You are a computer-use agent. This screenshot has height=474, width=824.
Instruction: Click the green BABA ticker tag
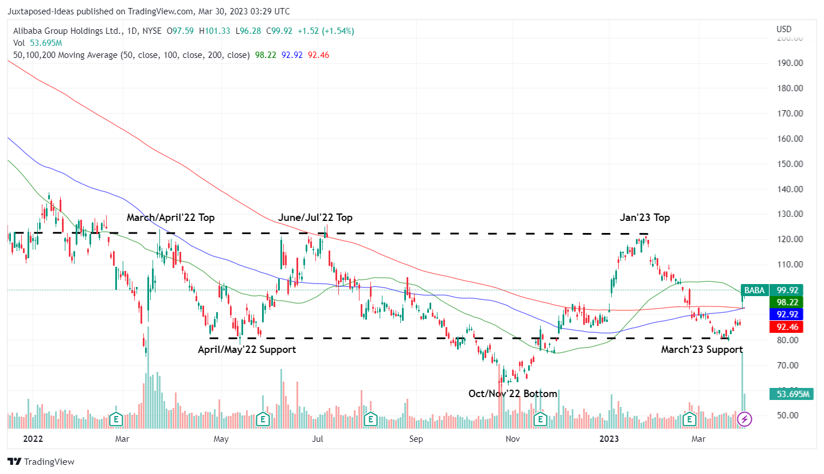(755, 290)
